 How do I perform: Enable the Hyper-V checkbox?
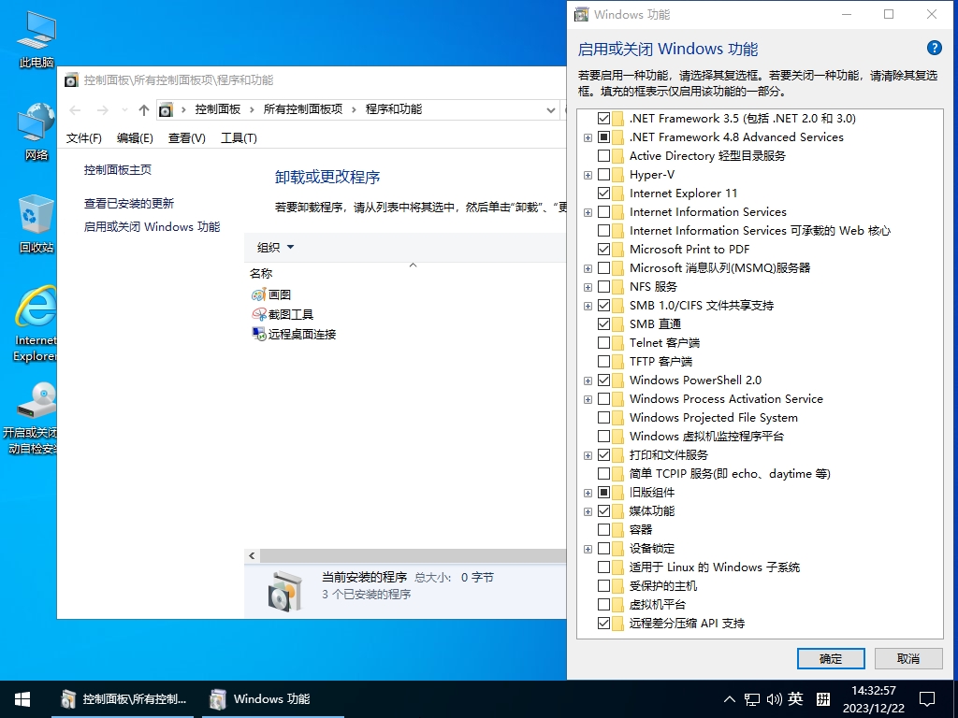point(603,175)
